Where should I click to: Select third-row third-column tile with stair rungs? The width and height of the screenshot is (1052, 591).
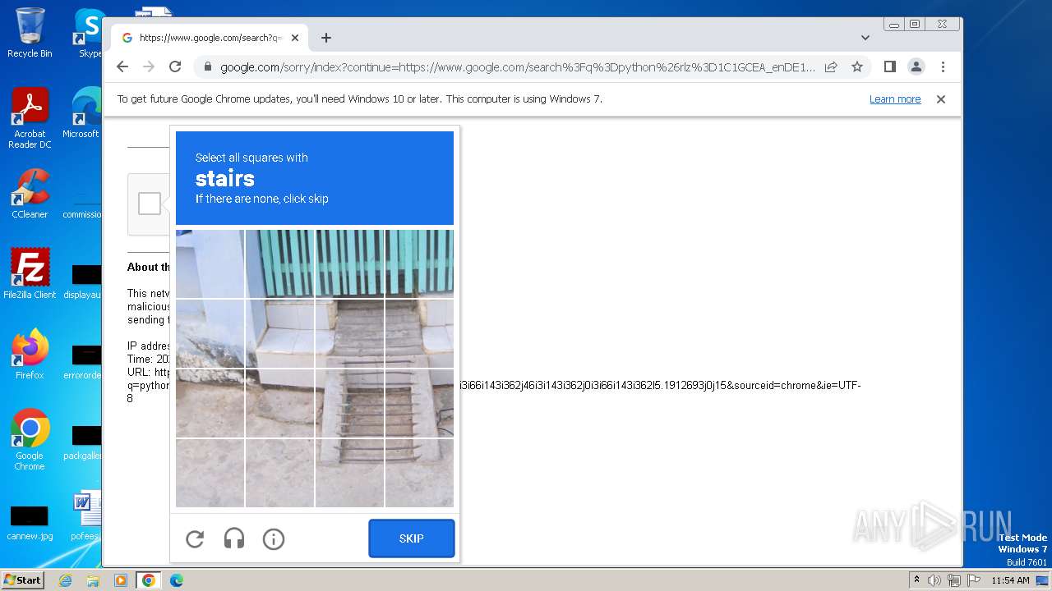coord(349,403)
